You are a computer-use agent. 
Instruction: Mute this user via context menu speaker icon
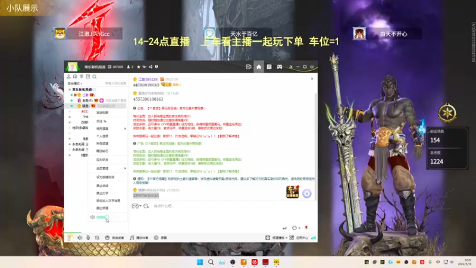point(93,217)
